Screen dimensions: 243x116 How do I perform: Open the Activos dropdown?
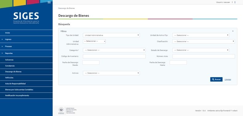click(x=111, y=73)
